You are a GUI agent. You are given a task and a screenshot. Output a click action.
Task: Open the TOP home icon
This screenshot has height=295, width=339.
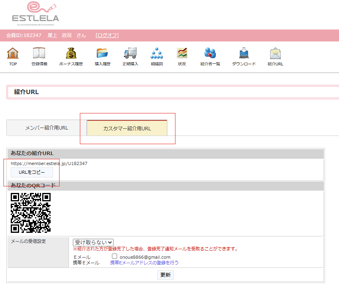pos(13,53)
